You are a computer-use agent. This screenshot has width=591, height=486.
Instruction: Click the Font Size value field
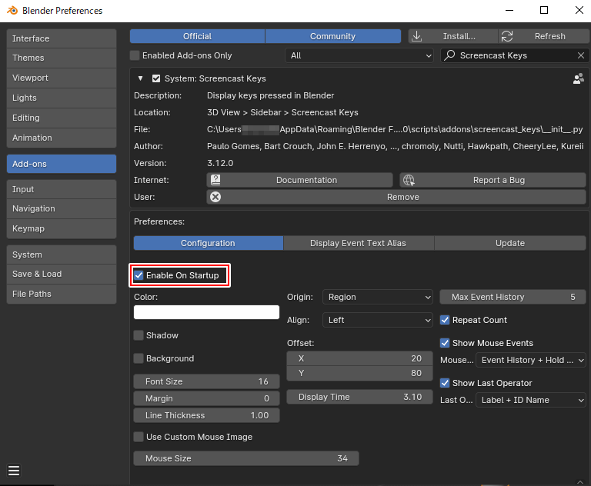coord(206,381)
